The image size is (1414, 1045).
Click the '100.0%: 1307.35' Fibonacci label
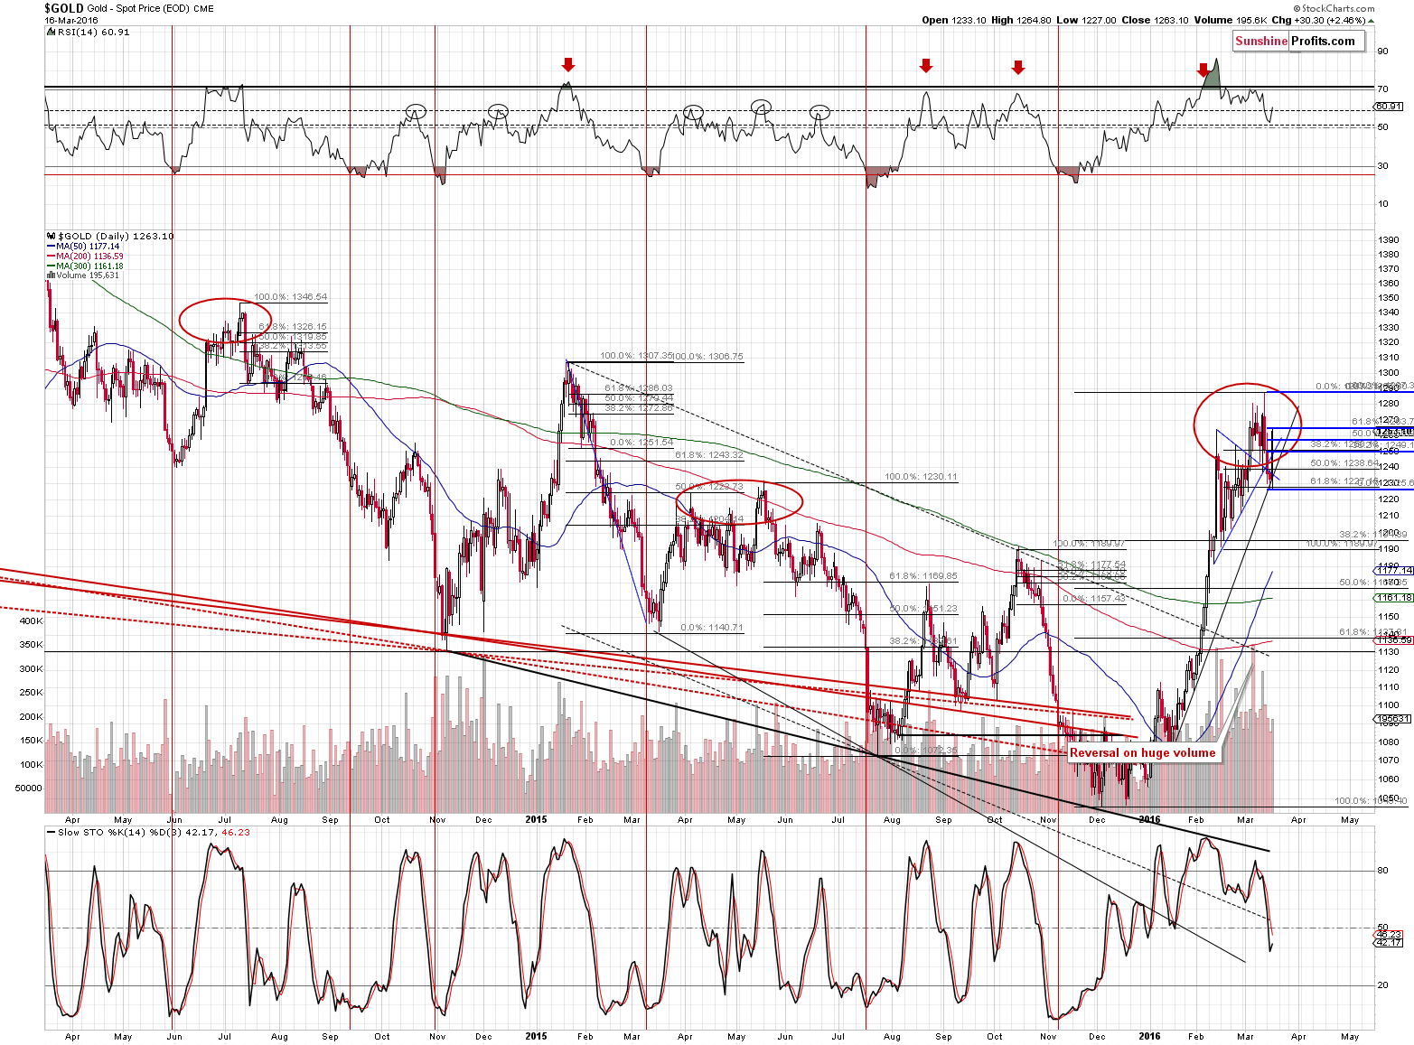[x=636, y=356]
